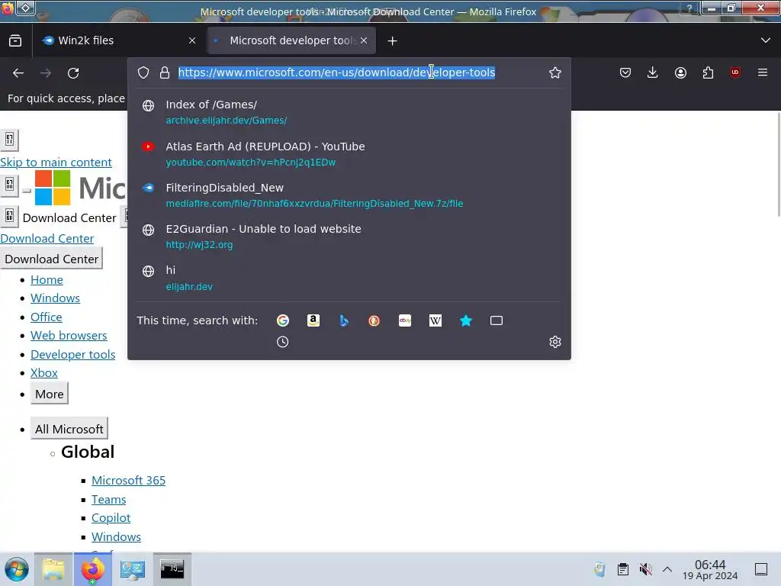Open the Microsoft 365 link
Screen dimensions: 781x586
128,481
